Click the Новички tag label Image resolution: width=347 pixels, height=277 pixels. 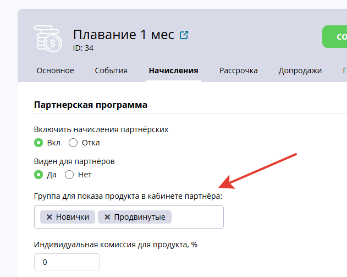tap(73, 217)
